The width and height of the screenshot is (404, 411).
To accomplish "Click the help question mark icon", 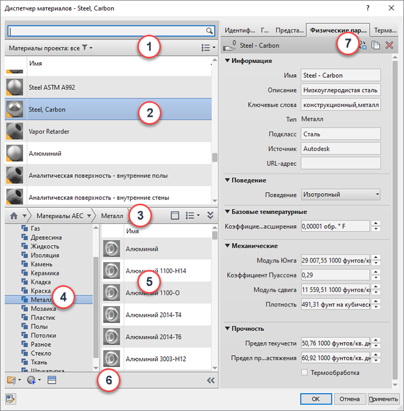I will 368,8.
